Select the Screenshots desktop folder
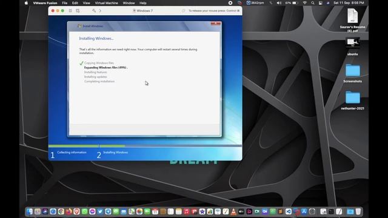Image resolution: width=388 pixels, height=218 pixels. point(352,73)
